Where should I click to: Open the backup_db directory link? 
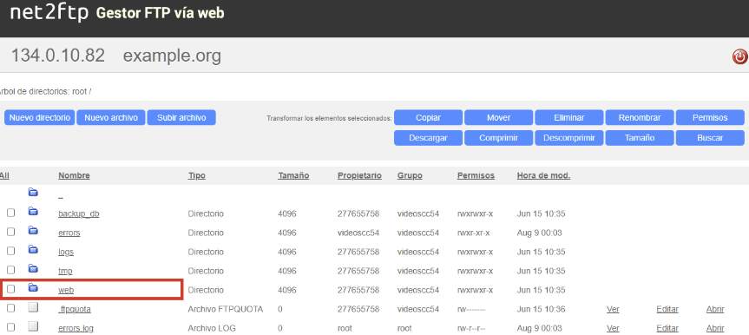point(79,213)
